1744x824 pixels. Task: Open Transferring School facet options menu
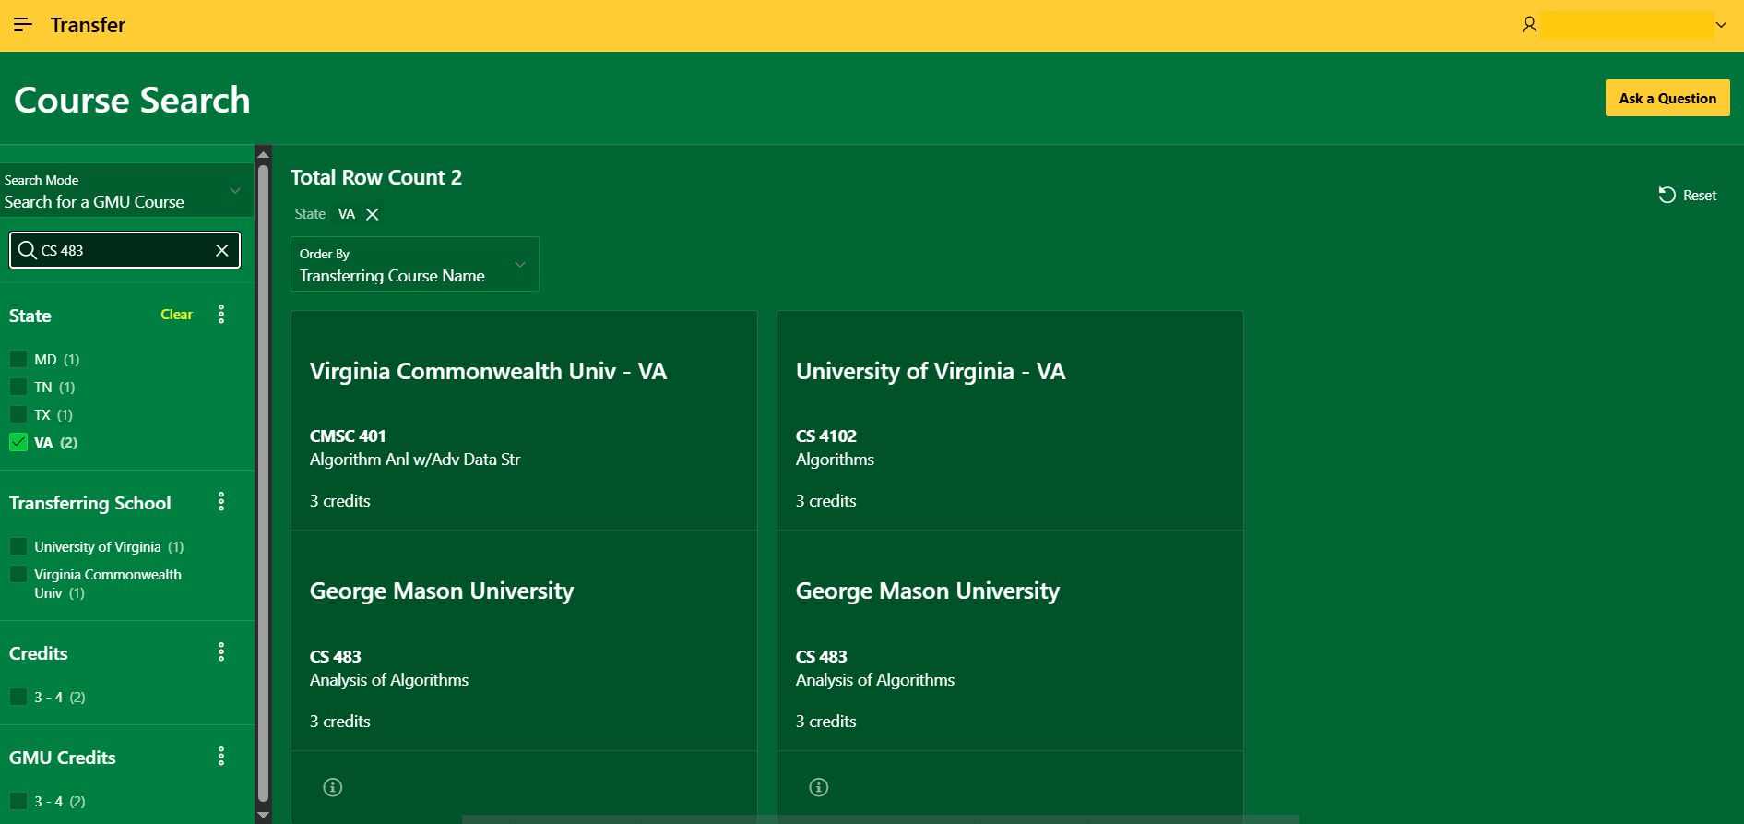tap(221, 502)
